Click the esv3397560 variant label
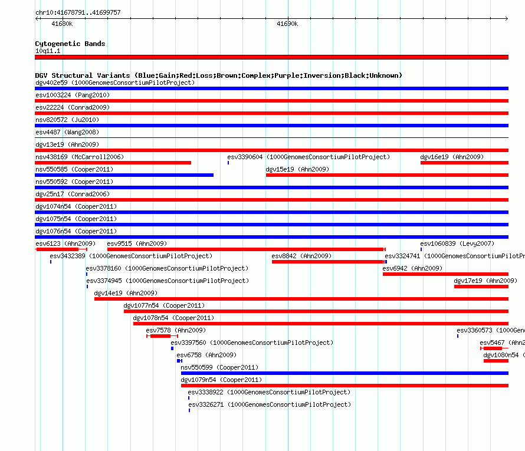Viewport: 525px width, 451px height. coord(252,343)
